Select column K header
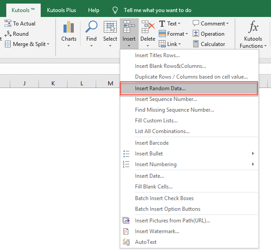Screen dimensions: 271x251 53,84
